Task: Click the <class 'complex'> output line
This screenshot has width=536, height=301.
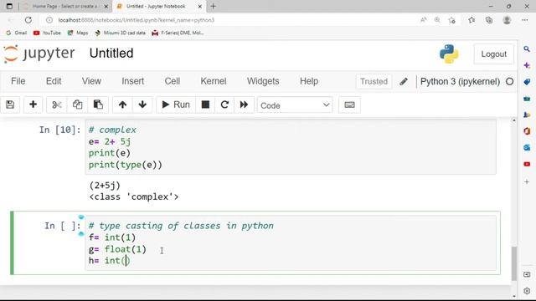Action: click(x=134, y=197)
